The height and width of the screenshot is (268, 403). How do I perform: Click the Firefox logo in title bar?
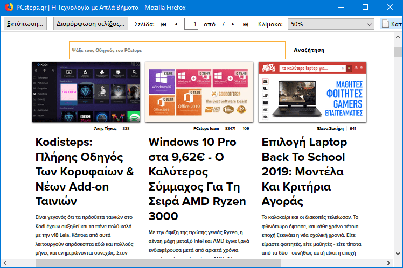pos(9,7)
